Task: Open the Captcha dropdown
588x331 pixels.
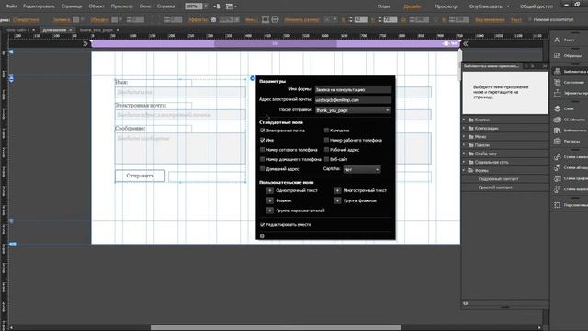Action: point(361,169)
